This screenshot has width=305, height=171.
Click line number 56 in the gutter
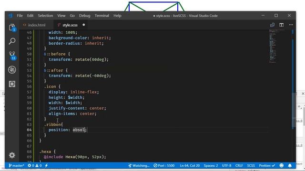[29, 86]
